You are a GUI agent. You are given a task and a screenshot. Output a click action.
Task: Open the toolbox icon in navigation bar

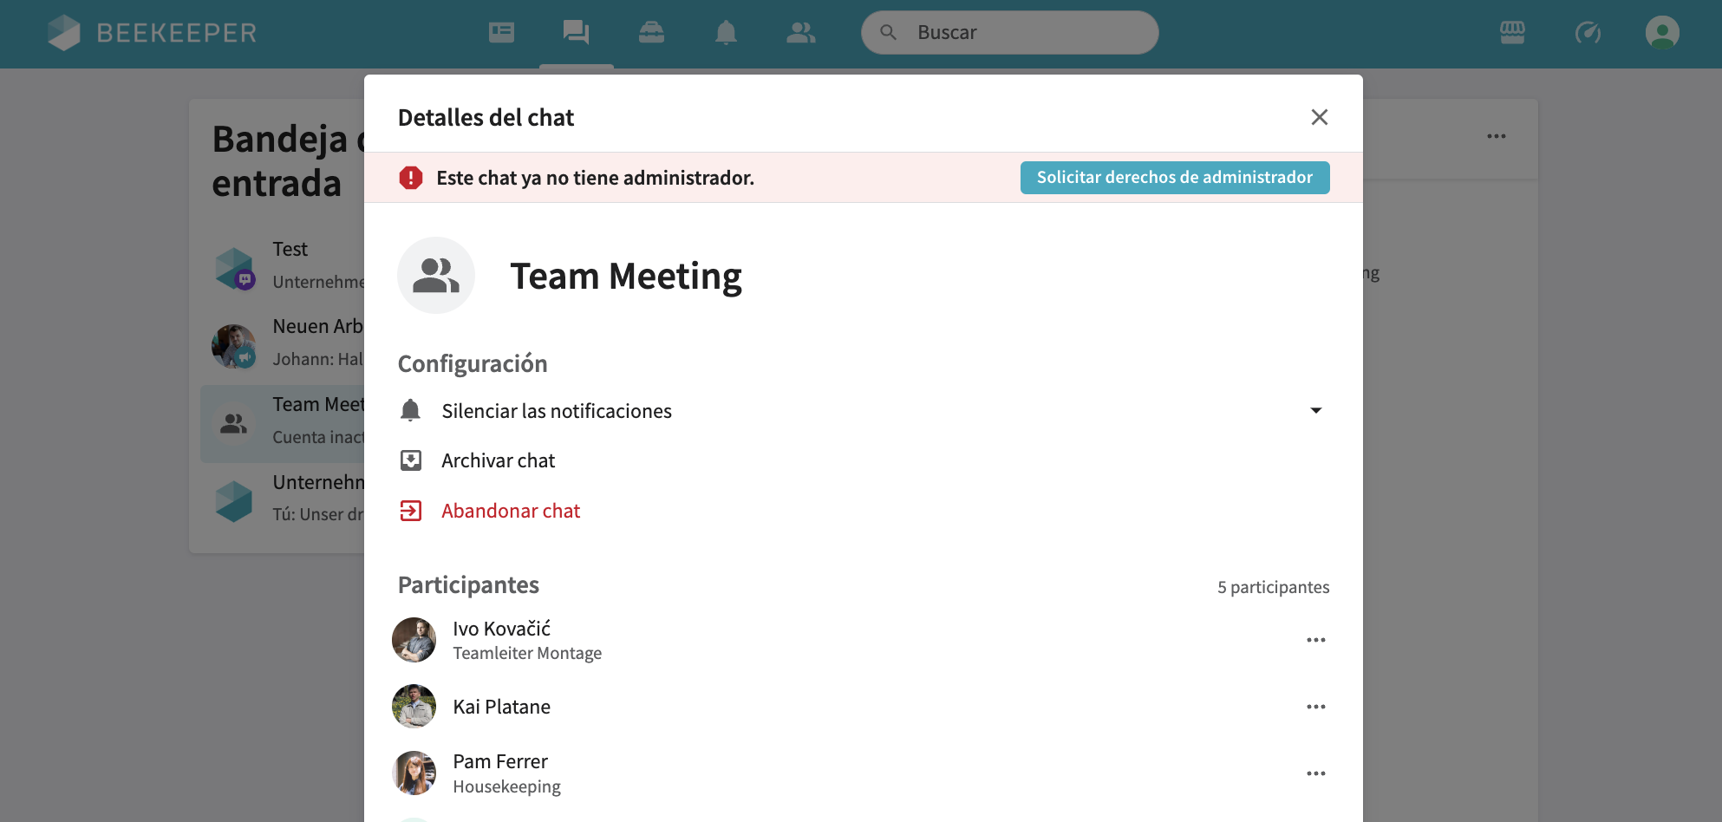point(651,32)
